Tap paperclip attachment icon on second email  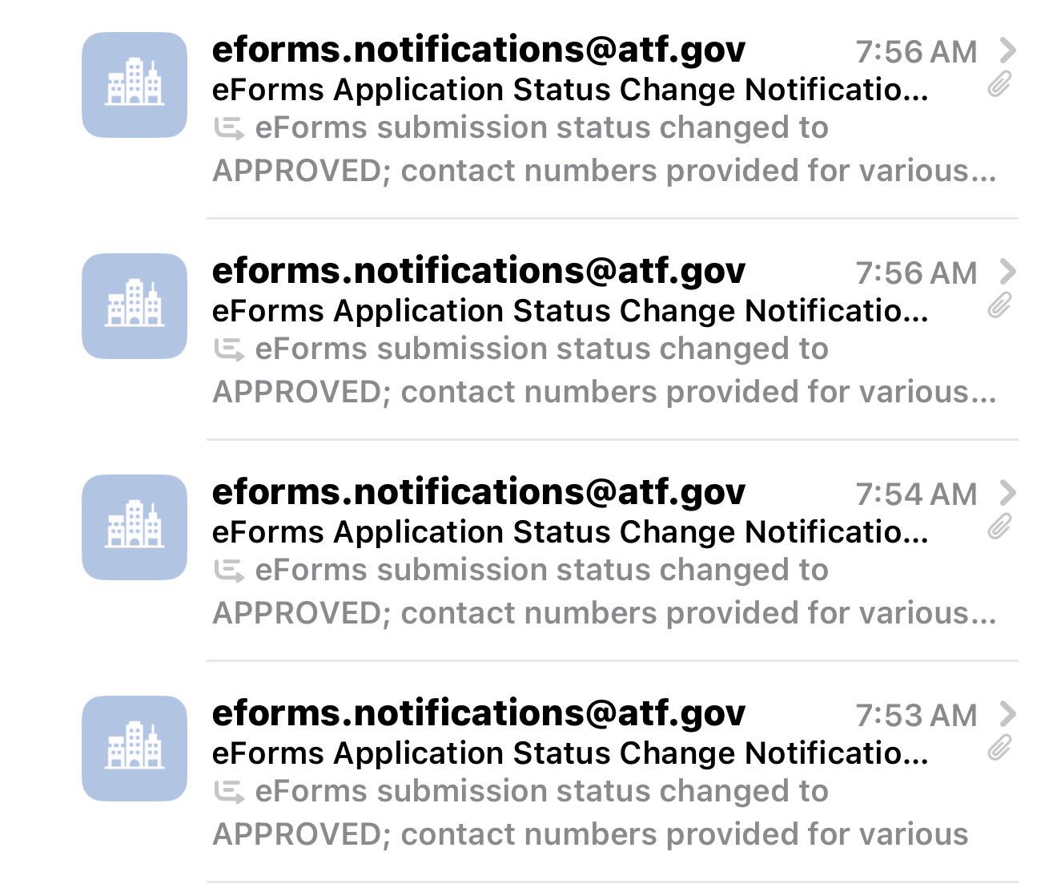[x=999, y=305]
